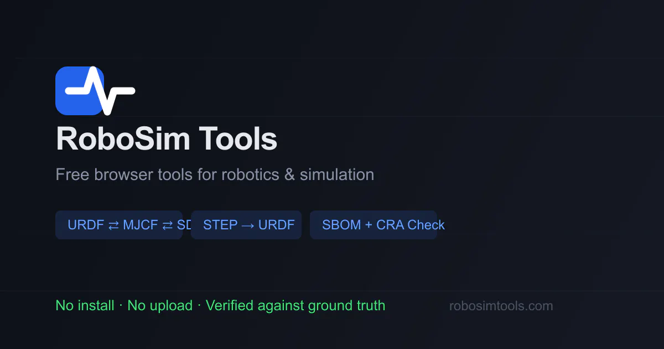Click the tagline 'Free browser tools for robotics & simulation'
This screenshot has width=664, height=349.
(215, 174)
